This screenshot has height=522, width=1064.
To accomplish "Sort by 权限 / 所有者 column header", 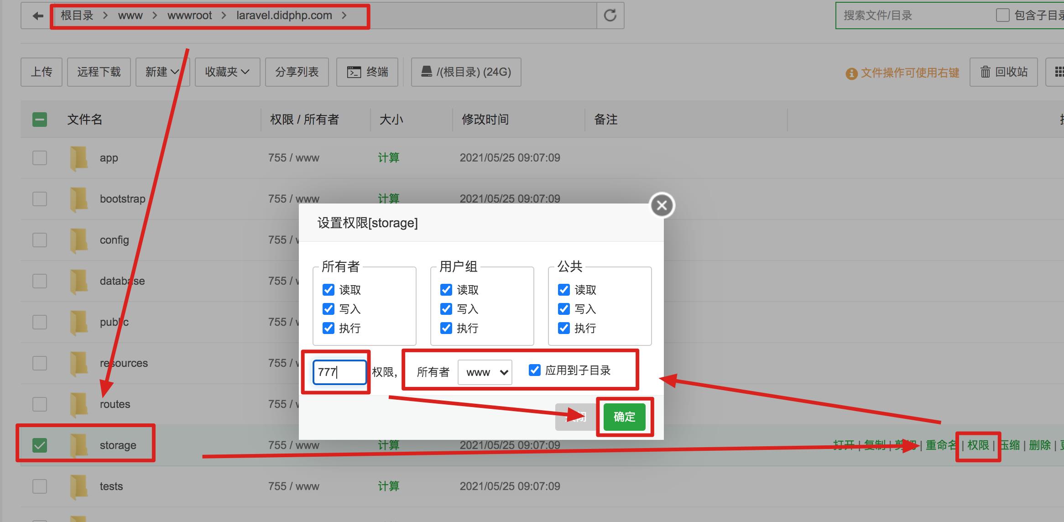I will [x=304, y=120].
